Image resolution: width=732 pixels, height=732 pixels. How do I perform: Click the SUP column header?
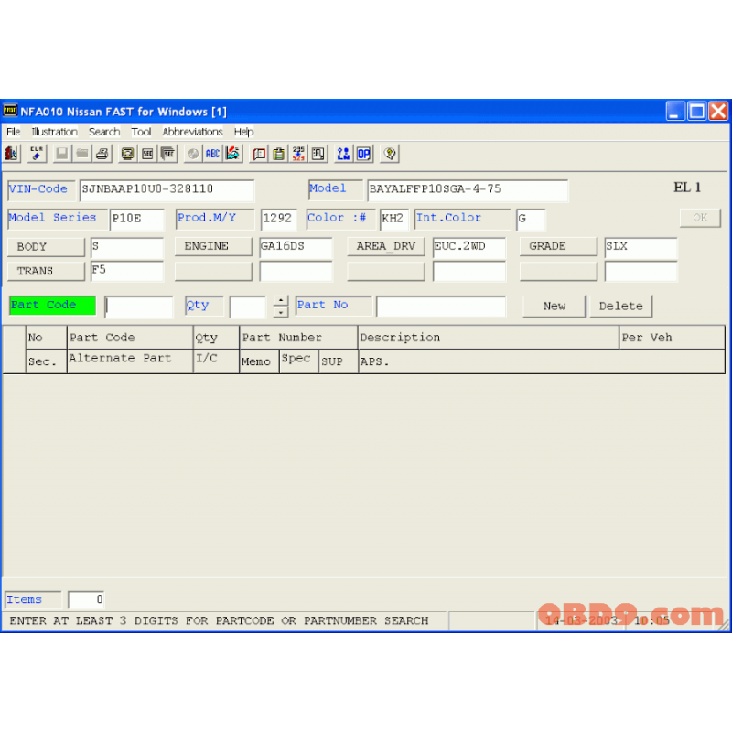click(x=339, y=361)
